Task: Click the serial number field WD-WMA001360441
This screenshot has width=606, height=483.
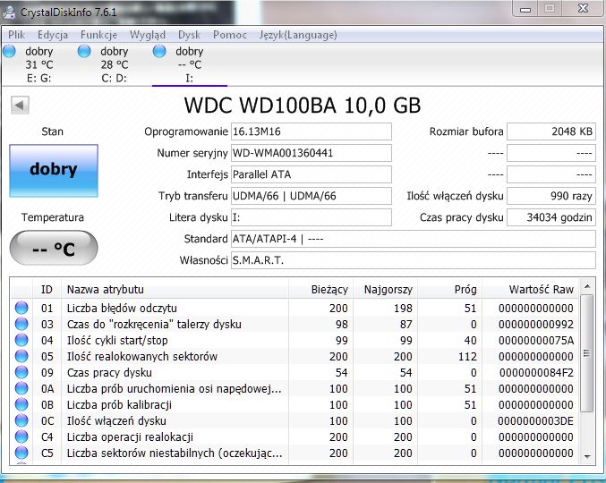Action: [312, 153]
